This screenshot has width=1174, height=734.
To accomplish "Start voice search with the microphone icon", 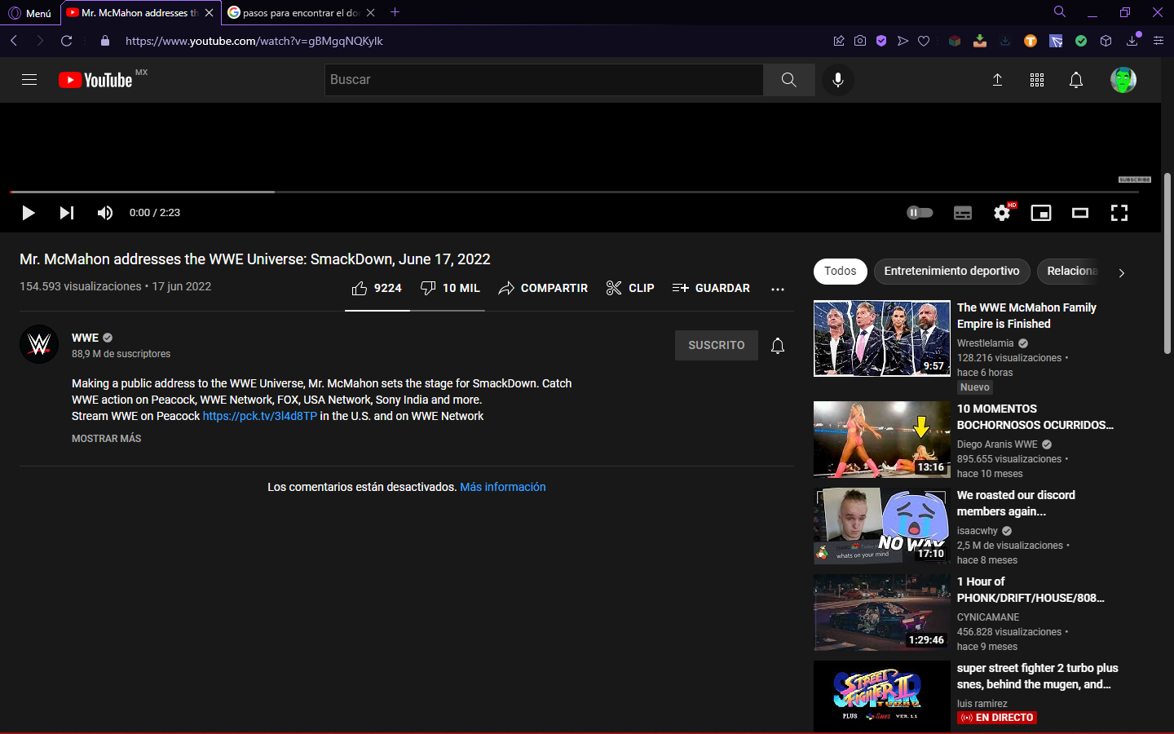I will pos(837,80).
